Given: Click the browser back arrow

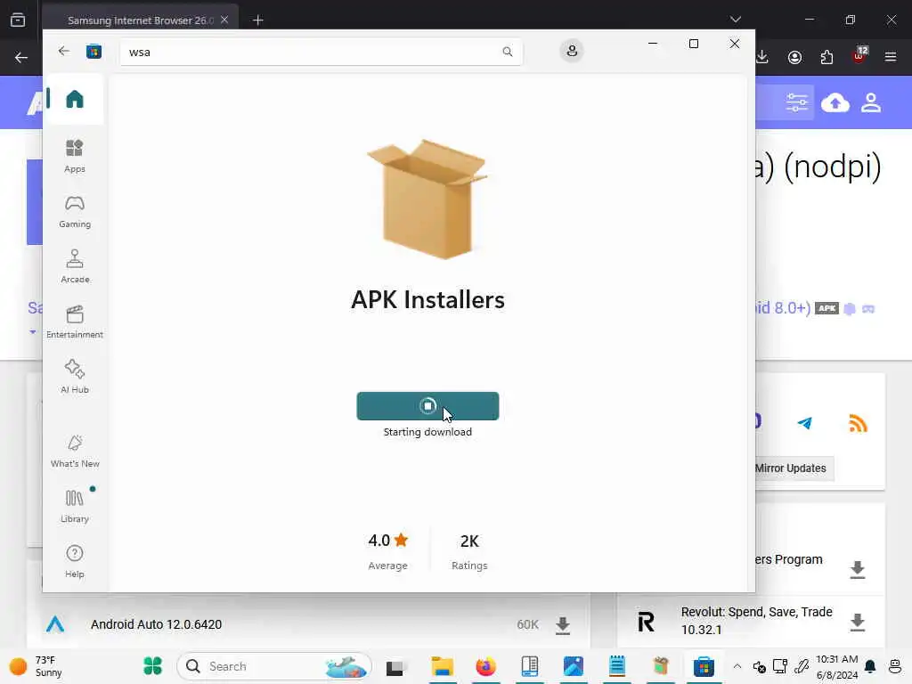Looking at the screenshot, I should [x=21, y=57].
